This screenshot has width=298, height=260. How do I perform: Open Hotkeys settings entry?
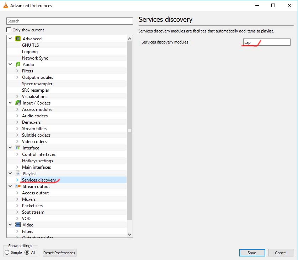click(37, 161)
